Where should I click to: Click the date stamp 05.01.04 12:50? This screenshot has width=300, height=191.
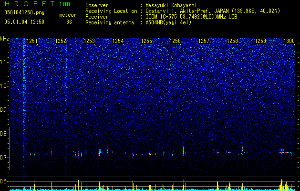coord(24,22)
